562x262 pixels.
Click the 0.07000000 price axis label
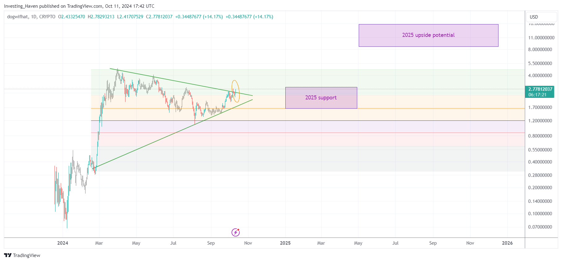540,227
